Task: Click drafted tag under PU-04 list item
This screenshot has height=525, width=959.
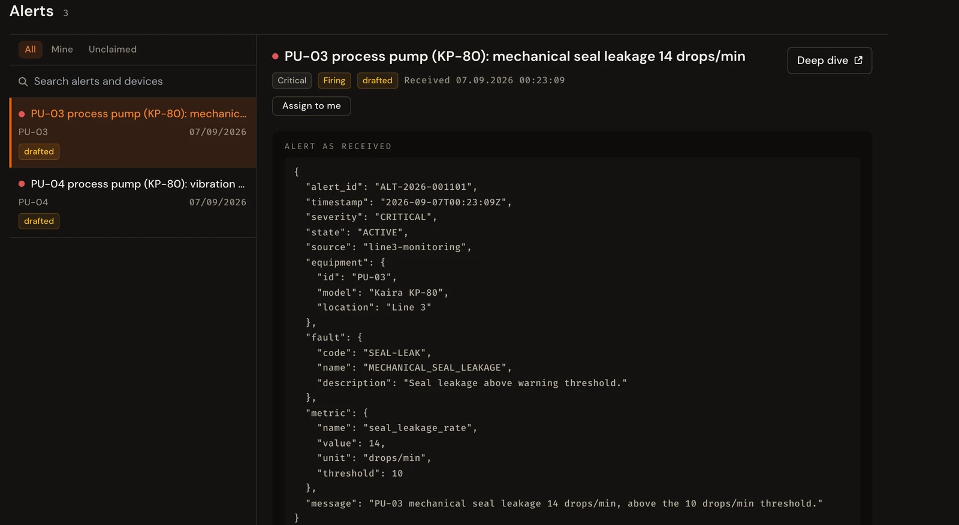Action: pyautogui.click(x=39, y=221)
